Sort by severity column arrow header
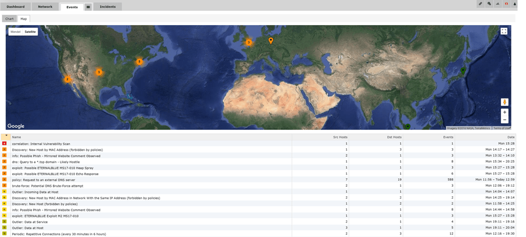 (x=6, y=137)
